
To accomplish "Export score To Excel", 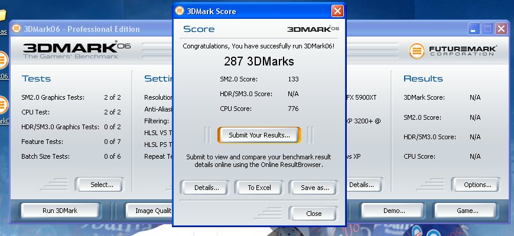I will (259, 188).
